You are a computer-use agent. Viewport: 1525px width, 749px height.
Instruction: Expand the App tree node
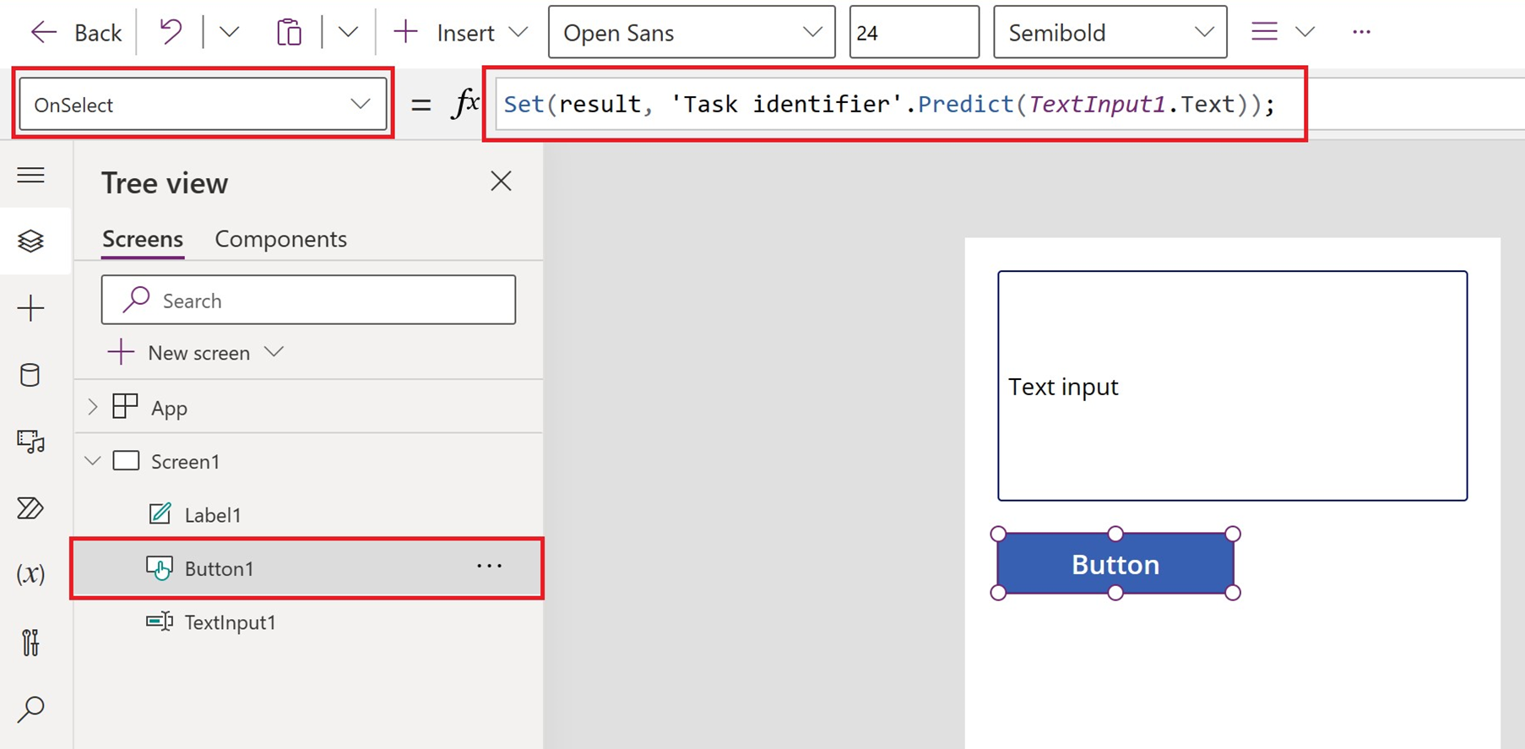93,407
